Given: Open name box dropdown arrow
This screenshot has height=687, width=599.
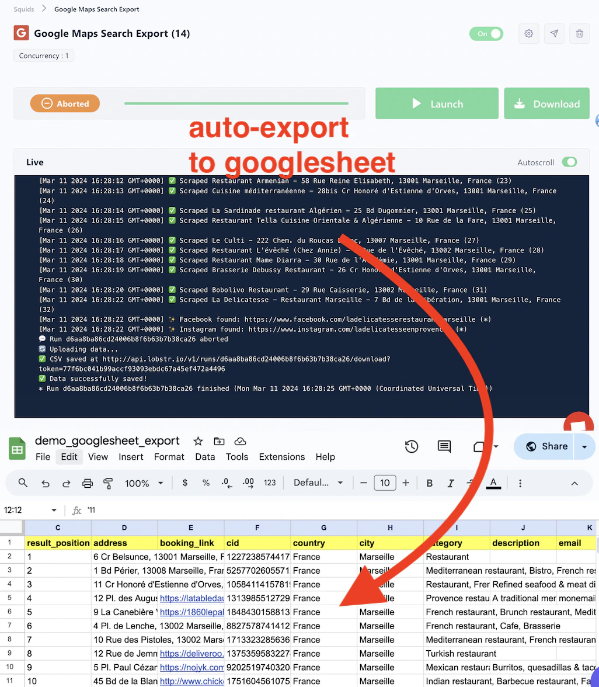Looking at the screenshot, I should 54,510.
